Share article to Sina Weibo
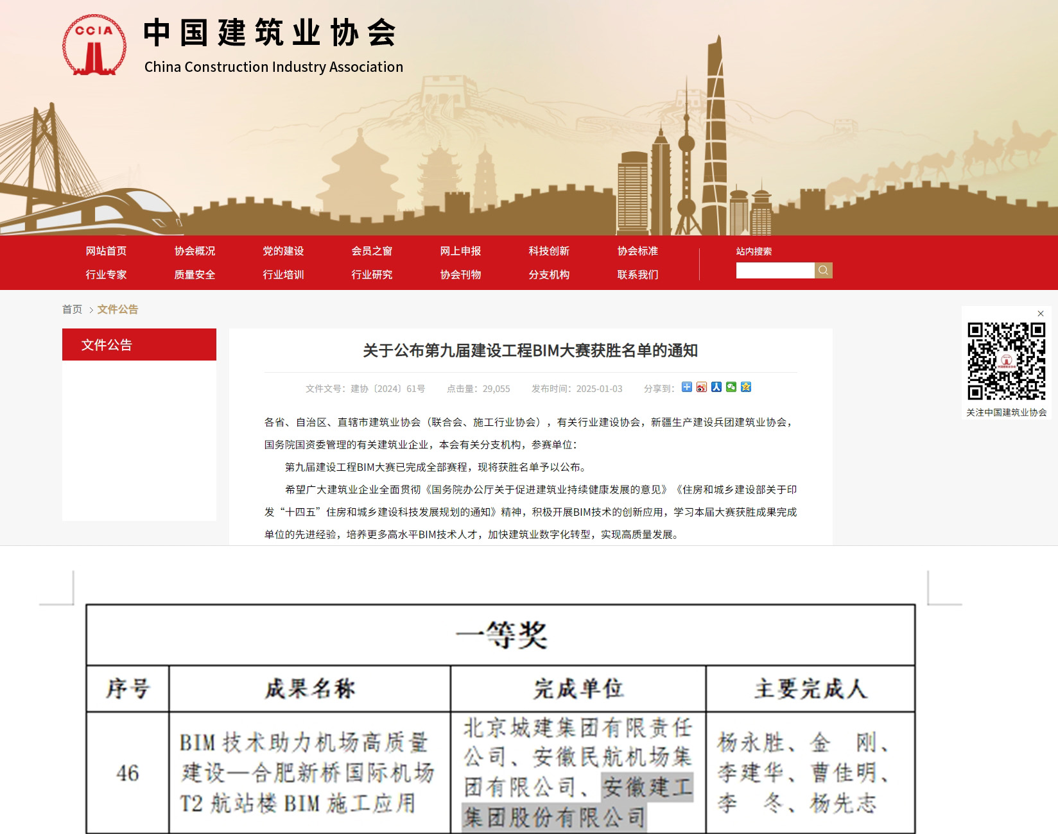This screenshot has width=1058, height=834. pyautogui.click(x=701, y=387)
